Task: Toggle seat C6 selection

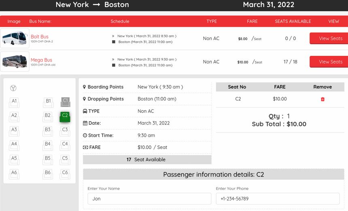Action: point(65,174)
